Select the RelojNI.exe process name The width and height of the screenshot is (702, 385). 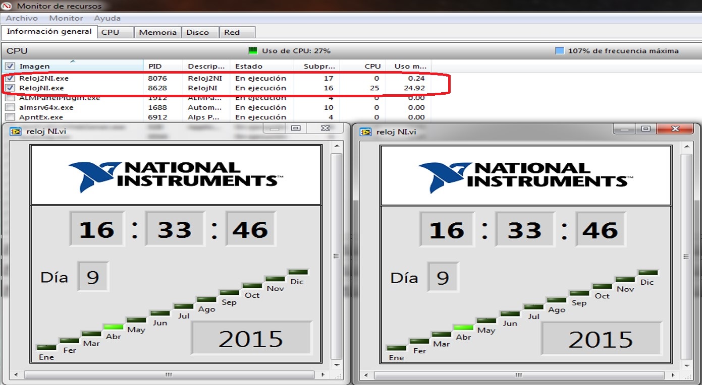(x=41, y=88)
